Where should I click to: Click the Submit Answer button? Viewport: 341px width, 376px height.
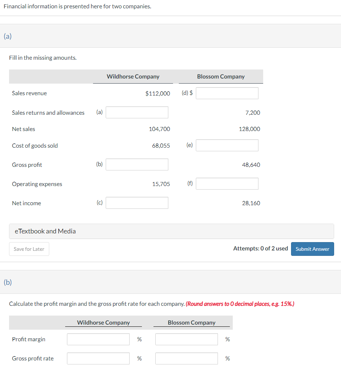click(312, 249)
